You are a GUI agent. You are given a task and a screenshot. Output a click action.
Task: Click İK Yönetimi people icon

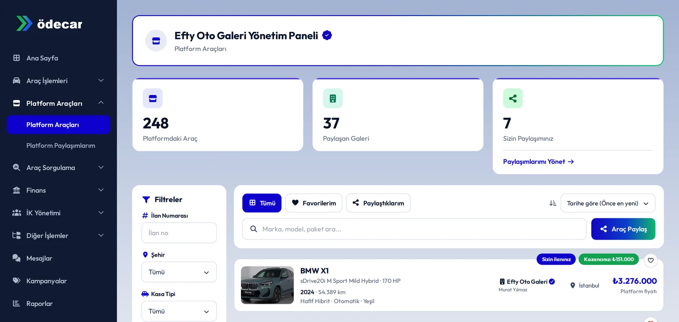pos(17,212)
